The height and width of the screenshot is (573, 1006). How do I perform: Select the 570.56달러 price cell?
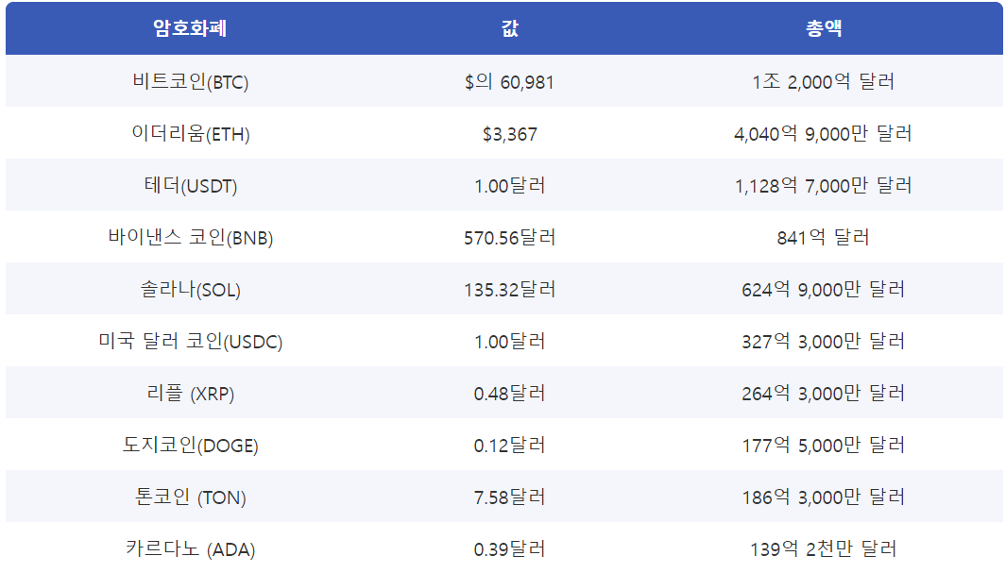tap(509, 237)
